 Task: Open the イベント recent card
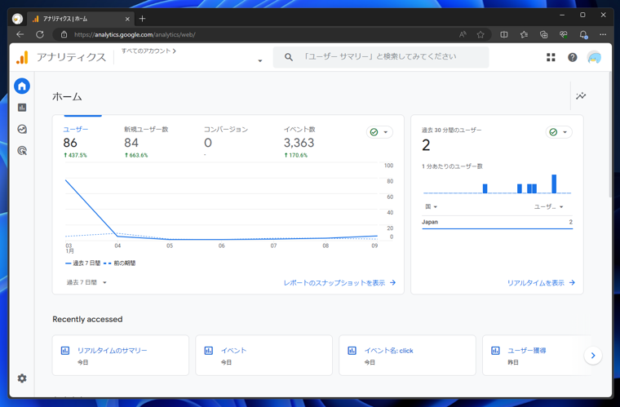263,356
